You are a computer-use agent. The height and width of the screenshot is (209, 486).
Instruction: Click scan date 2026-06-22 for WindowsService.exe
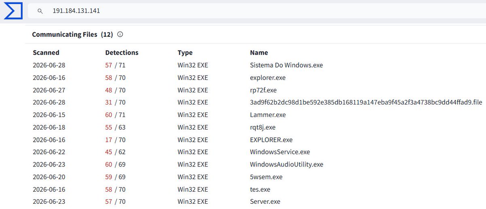(49, 152)
